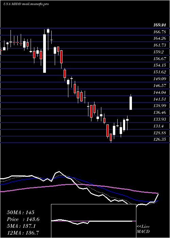This screenshot has width=170, height=238.
Task: Click the 126.35 price level label
Action: (160, 139)
